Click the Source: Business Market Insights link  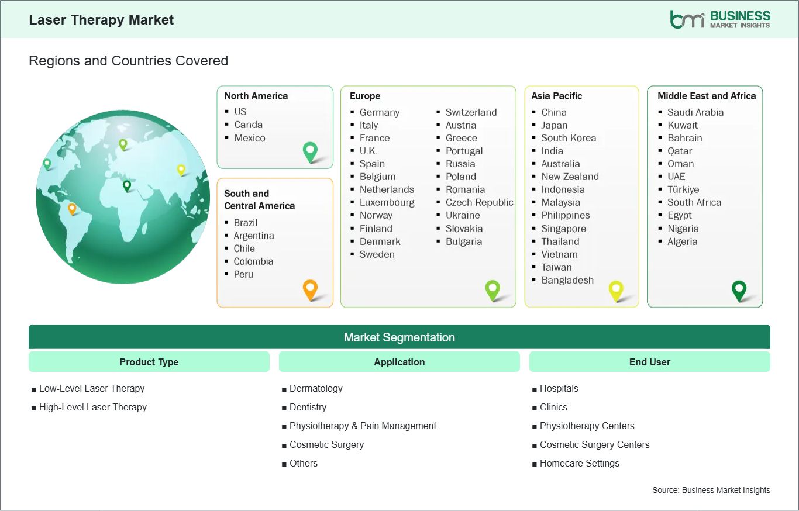click(711, 490)
